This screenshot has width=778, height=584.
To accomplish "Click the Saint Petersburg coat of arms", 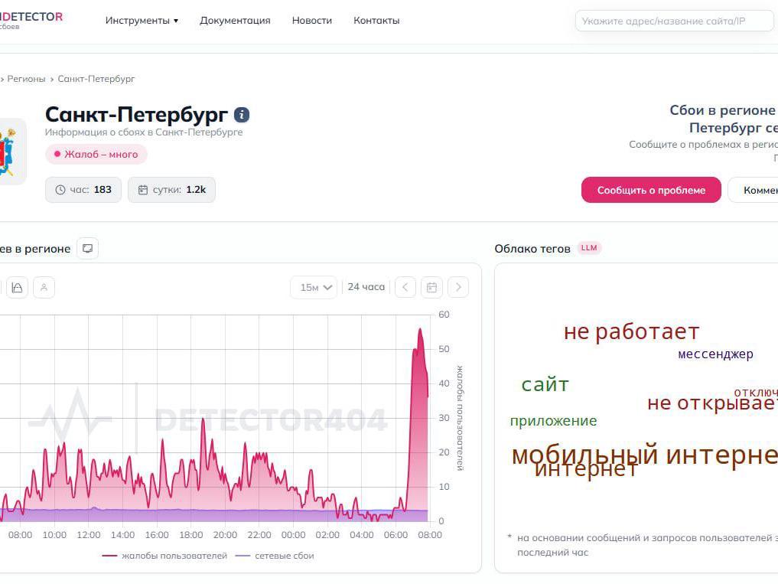I will pos(8,152).
